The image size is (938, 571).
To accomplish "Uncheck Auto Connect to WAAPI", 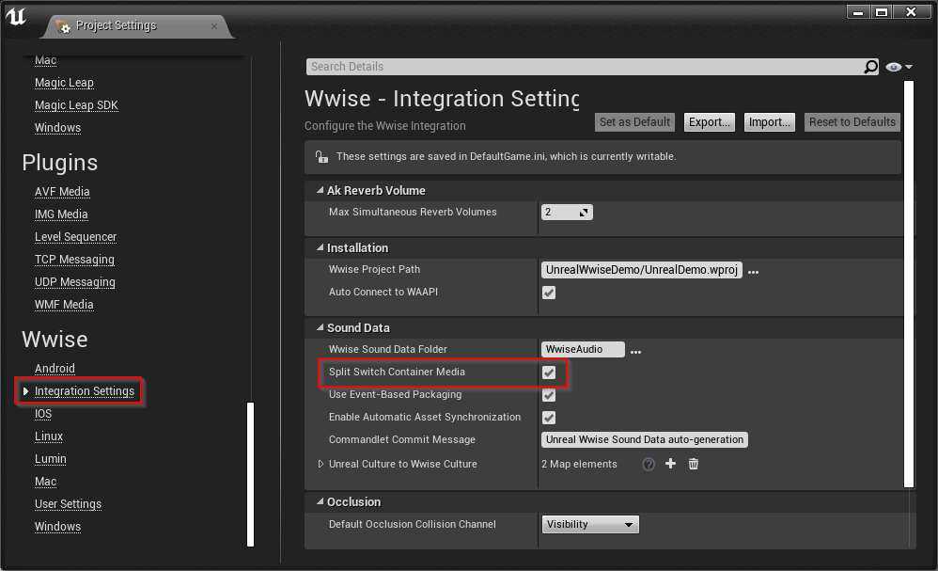I will [549, 292].
